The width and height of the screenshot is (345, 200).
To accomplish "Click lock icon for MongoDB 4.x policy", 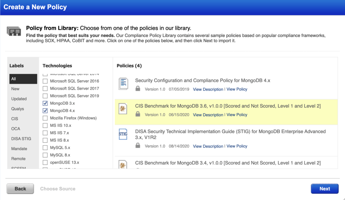I will click(138, 89).
